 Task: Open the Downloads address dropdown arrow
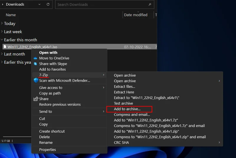click(x=40, y=4)
